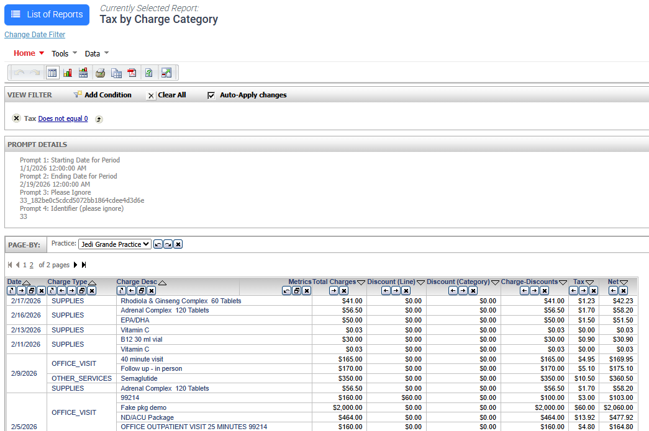Remove the Discount (Category) metric
The height and width of the screenshot is (431, 649).
473,290
